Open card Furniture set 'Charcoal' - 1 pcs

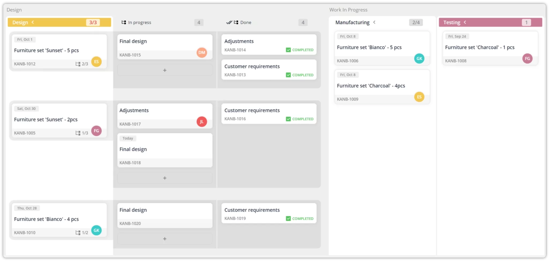490,48
